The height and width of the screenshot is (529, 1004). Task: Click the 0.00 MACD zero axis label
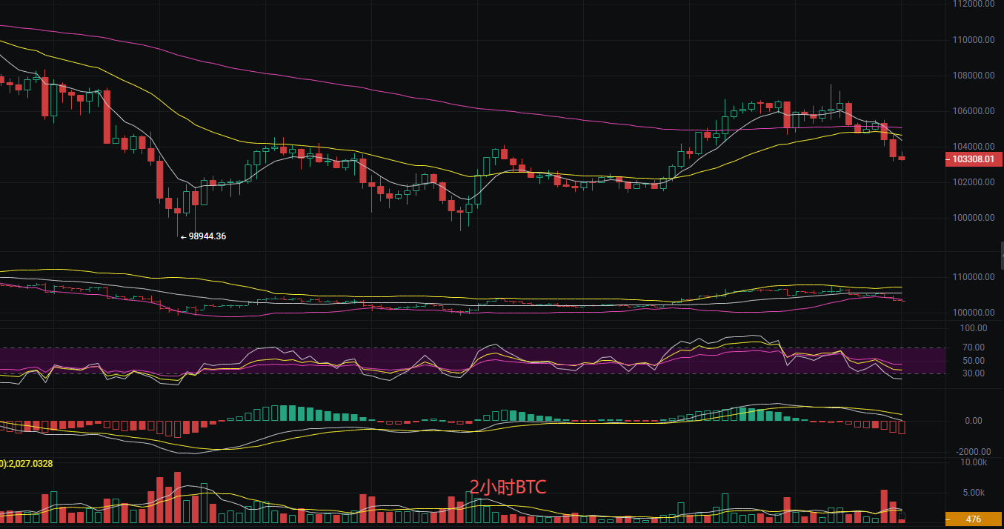point(973,421)
